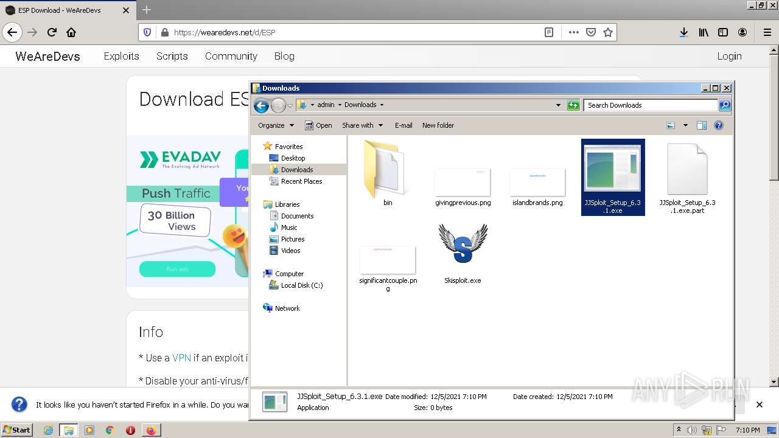Image resolution: width=779 pixels, height=438 pixels.
Task: Select Skisploit.exe file
Action: (x=463, y=254)
